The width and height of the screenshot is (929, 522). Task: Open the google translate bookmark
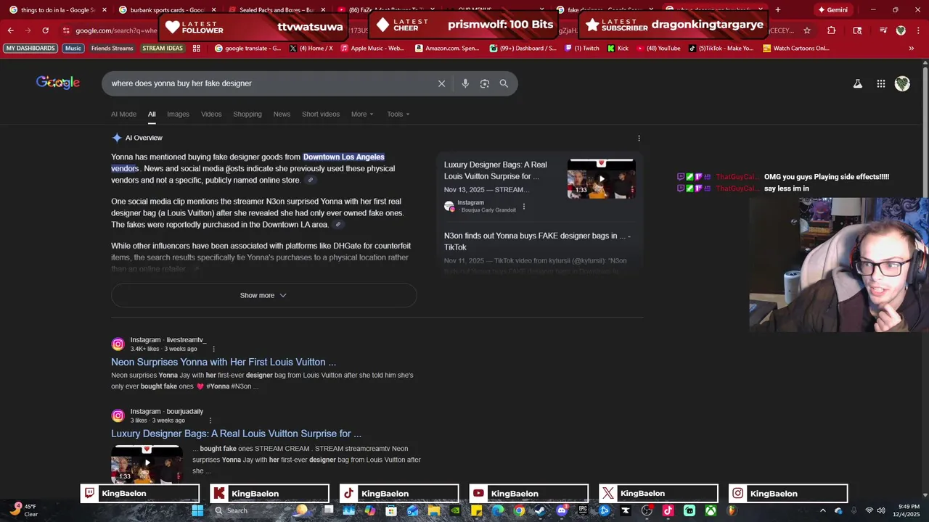pos(248,49)
